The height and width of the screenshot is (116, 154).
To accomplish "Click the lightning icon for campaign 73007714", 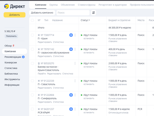I will pyautogui.click(x=71, y=35).
